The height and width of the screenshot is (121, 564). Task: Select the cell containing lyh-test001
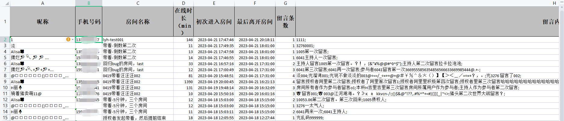(x=138, y=40)
